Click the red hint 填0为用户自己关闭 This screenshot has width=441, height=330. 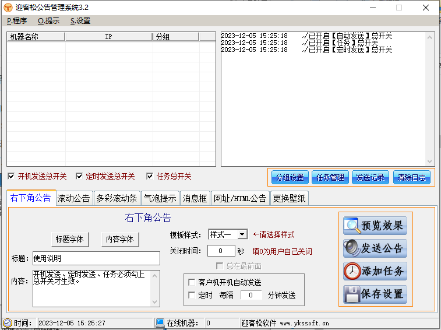(x=282, y=251)
